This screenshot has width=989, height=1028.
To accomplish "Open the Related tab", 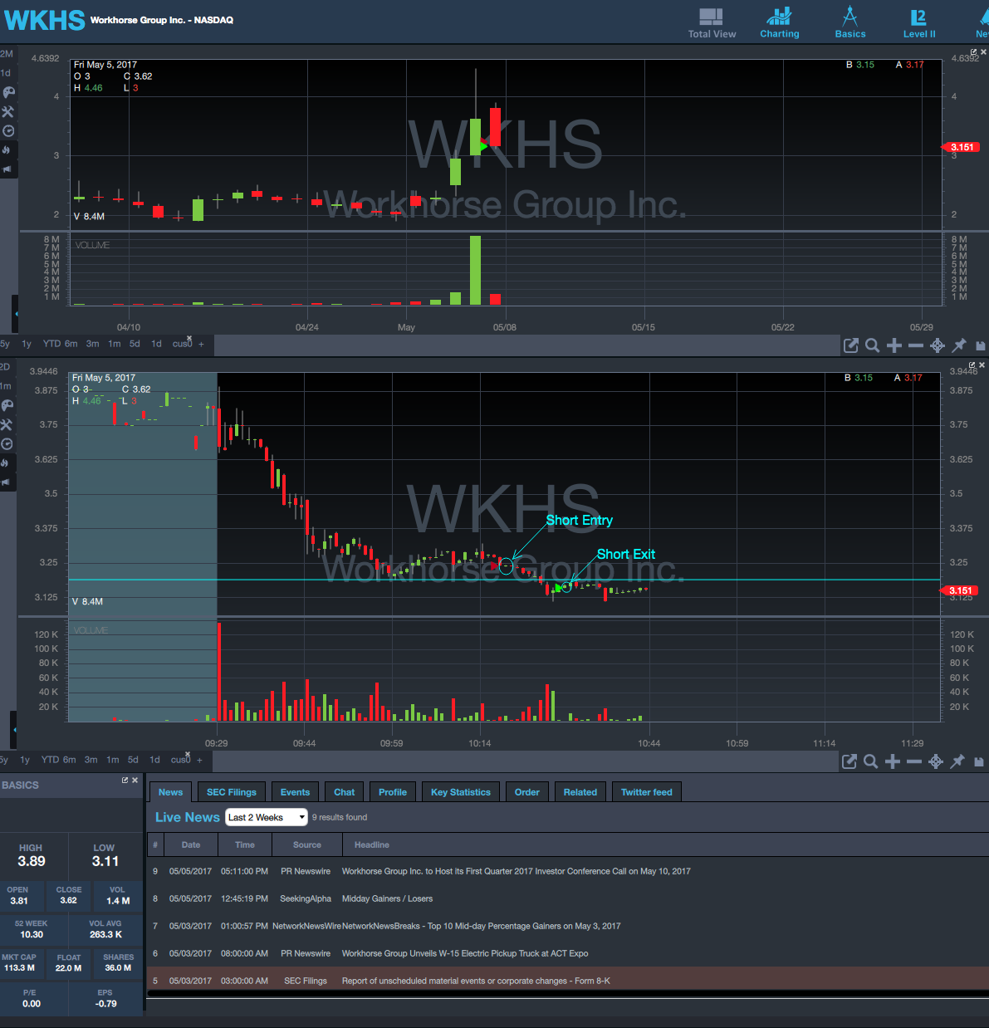I will pos(580,792).
